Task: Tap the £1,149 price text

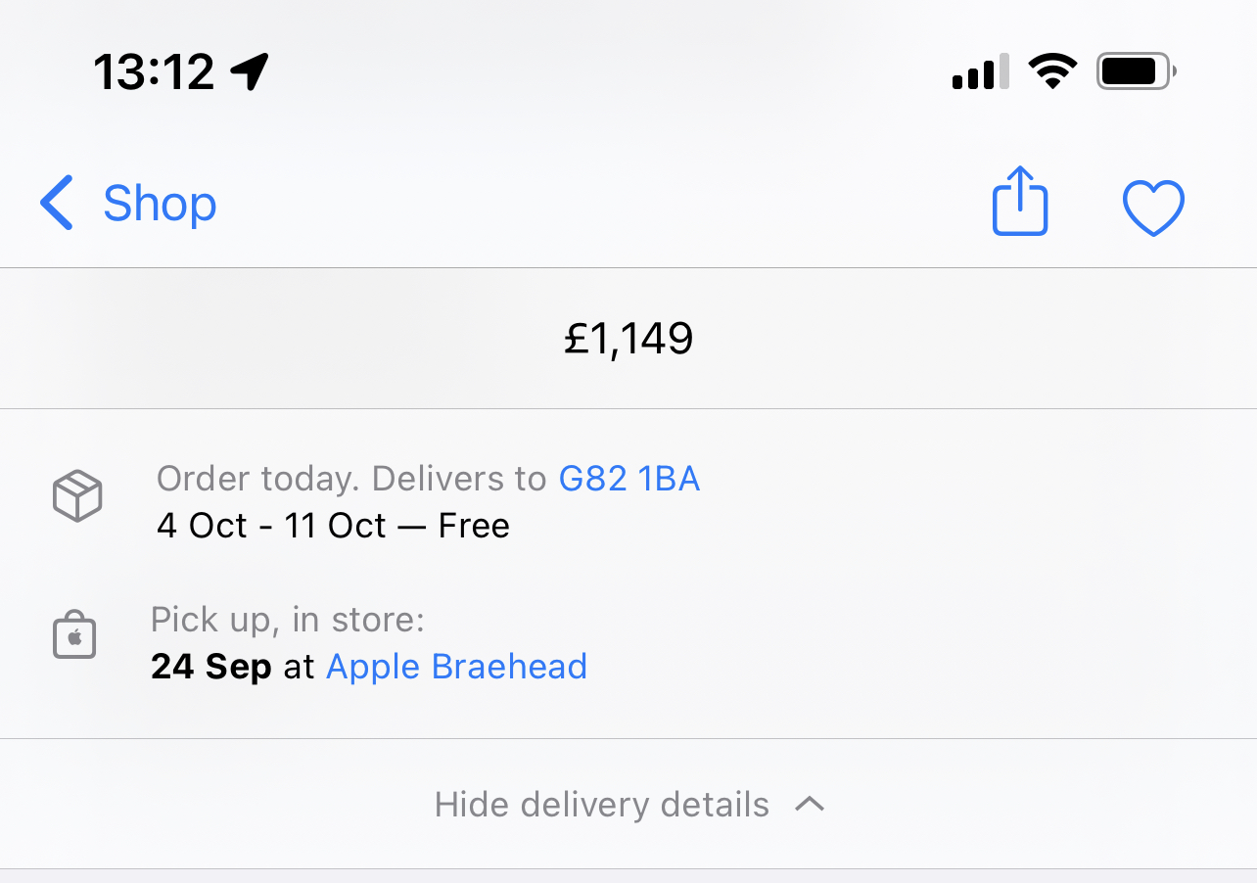Action: pyautogui.click(x=628, y=339)
